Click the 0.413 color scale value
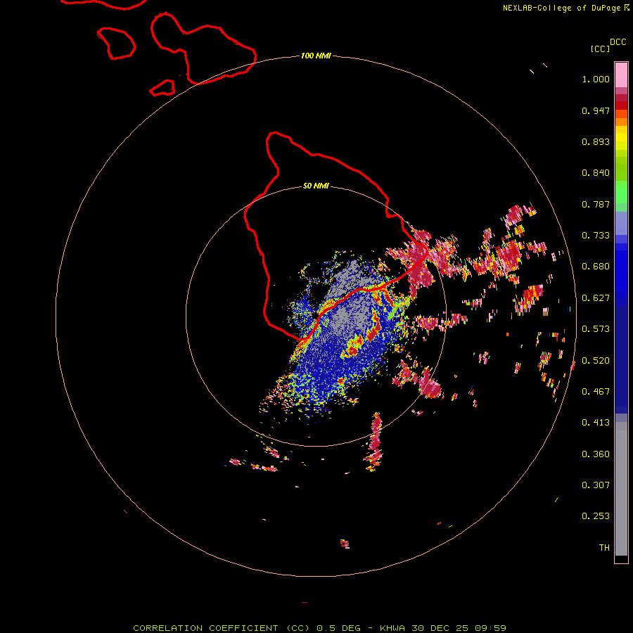 (x=596, y=423)
